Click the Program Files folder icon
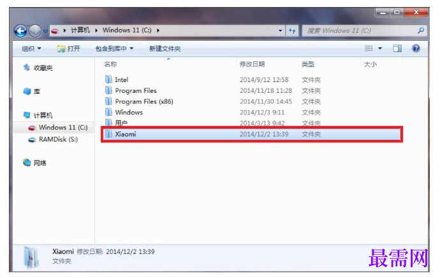This screenshot has width=440, height=278. [x=108, y=90]
